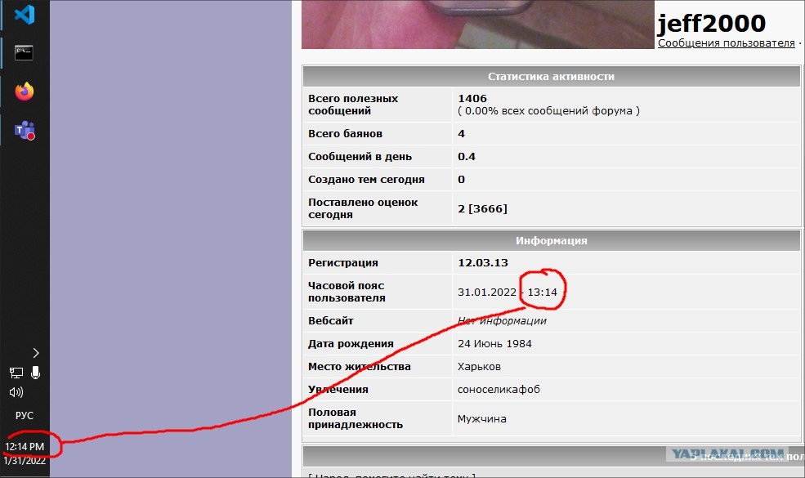805x478 pixels.
Task: Click the 'Часовой пояс пользователя' label
Action: click(347, 292)
